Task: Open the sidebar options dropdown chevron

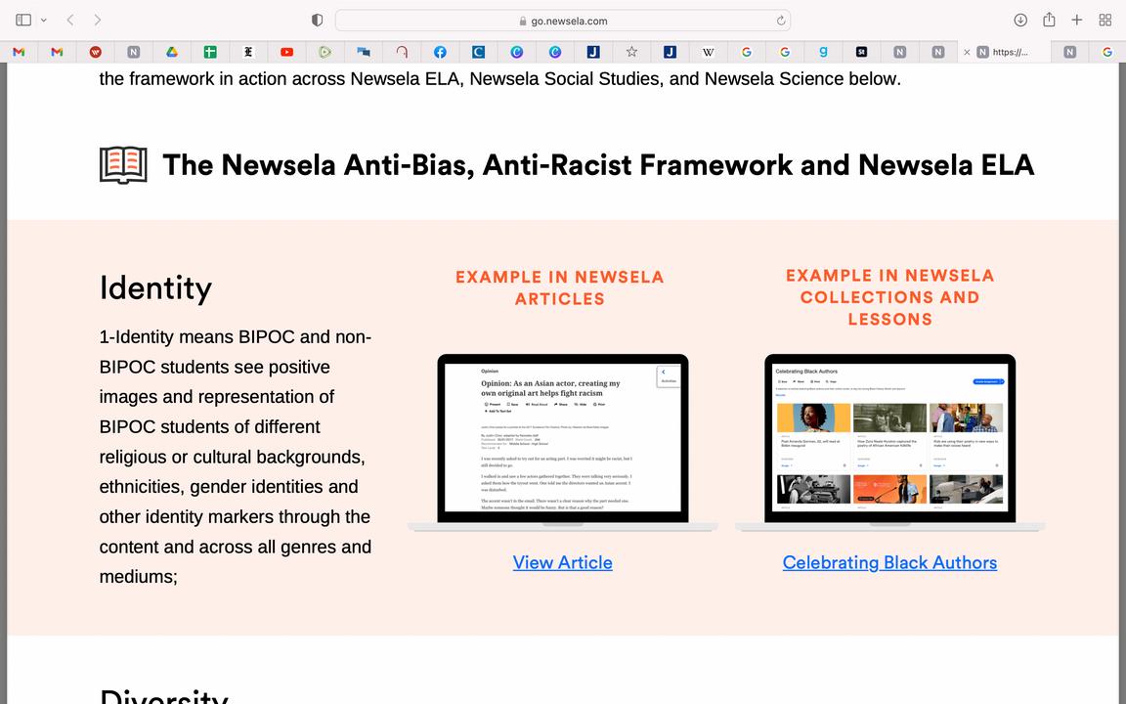Action: click(x=44, y=21)
